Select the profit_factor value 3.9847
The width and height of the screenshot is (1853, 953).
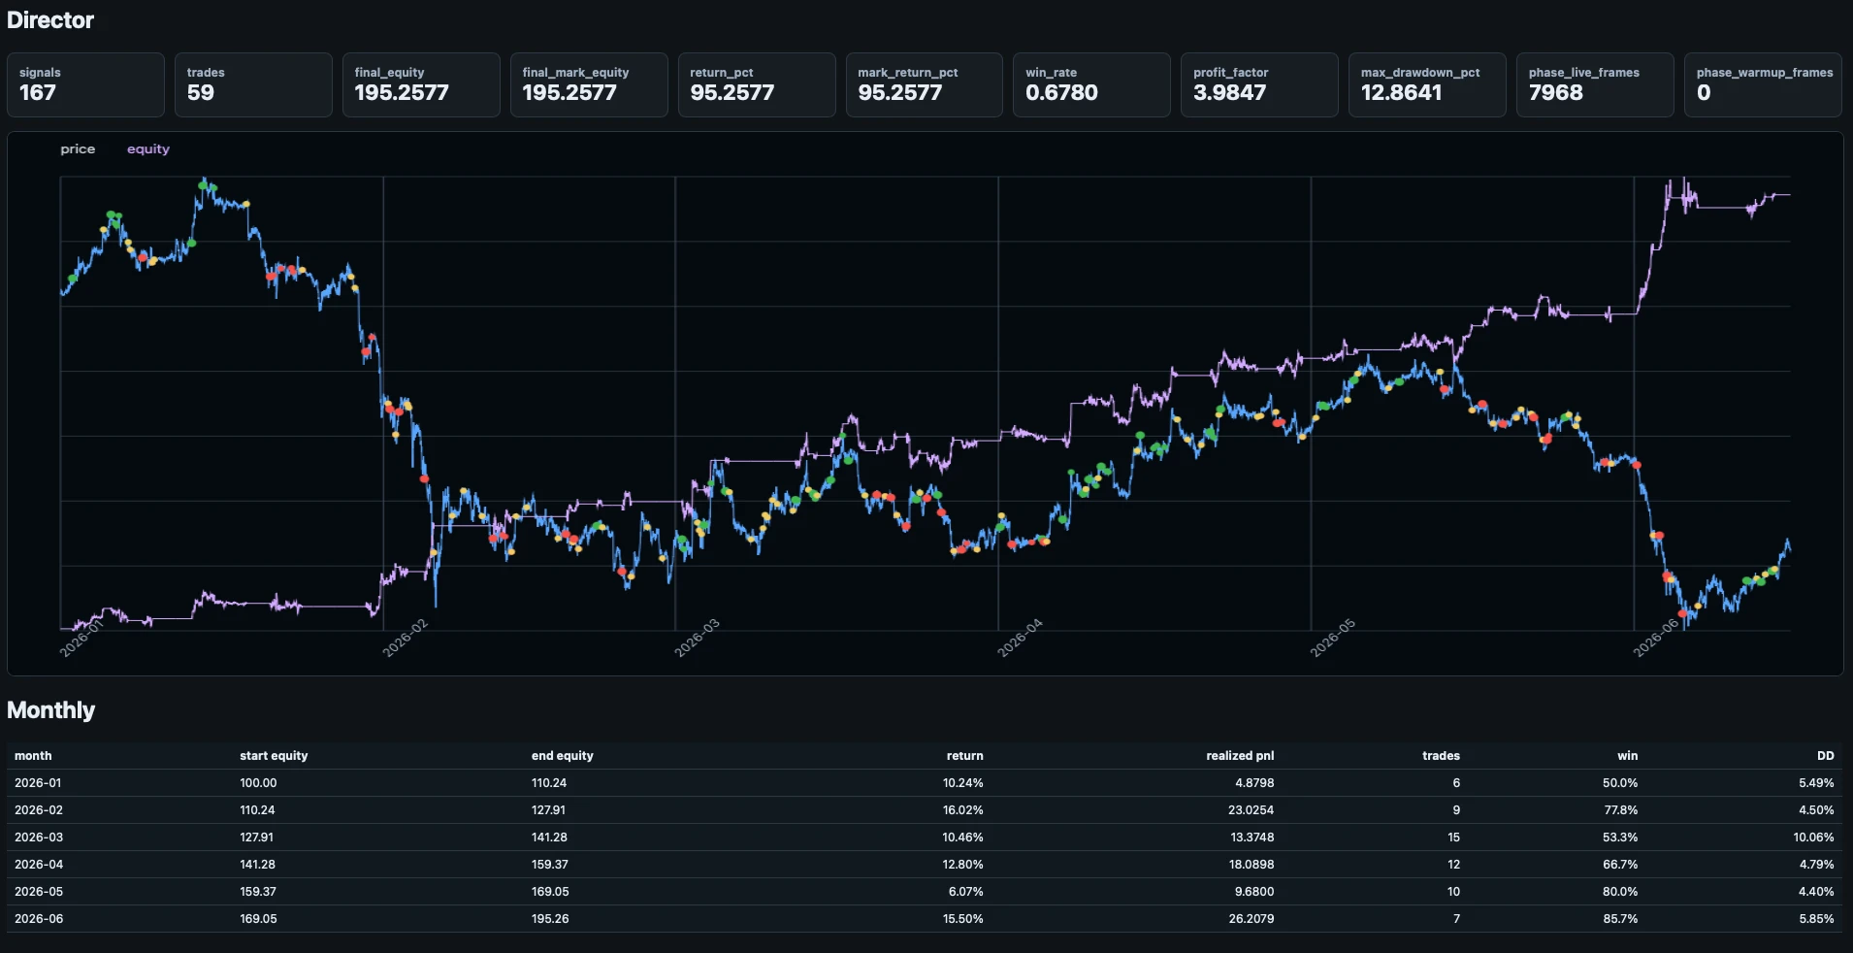click(x=1229, y=93)
